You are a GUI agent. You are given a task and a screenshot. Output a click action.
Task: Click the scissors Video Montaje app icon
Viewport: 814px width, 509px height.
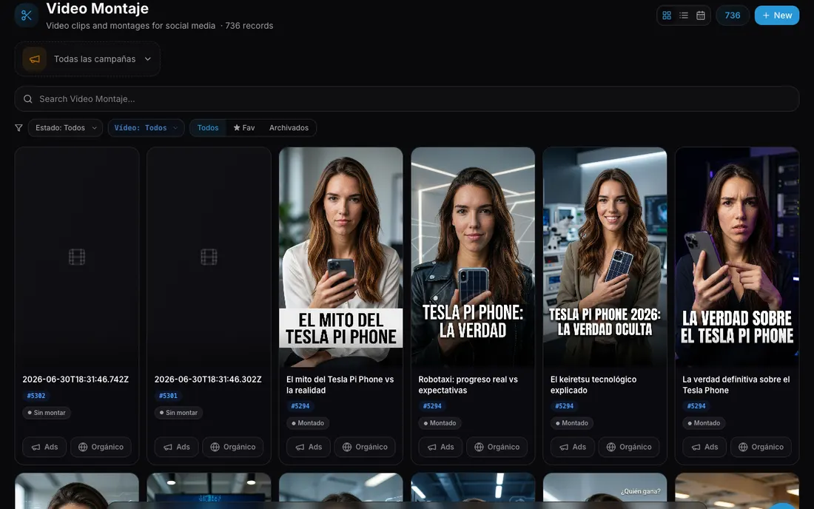coord(27,15)
